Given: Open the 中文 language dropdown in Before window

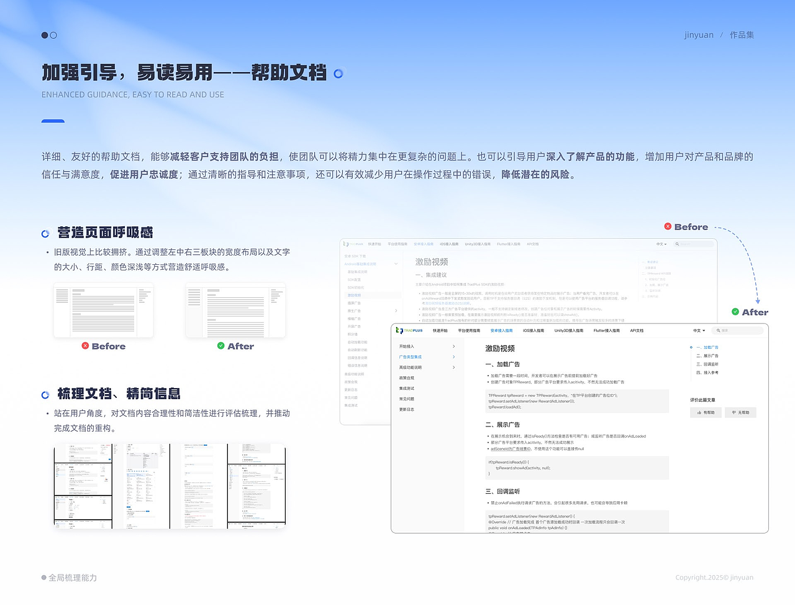Looking at the screenshot, I should click(662, 244).
